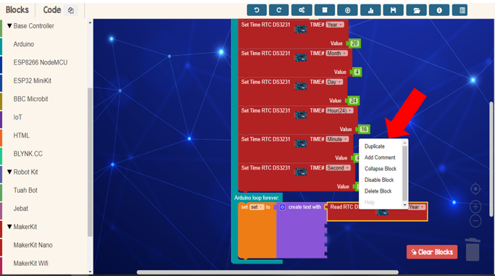Click the open folder toolbar icon
This screenshot has width=495, height=276.
pos(417,10)
